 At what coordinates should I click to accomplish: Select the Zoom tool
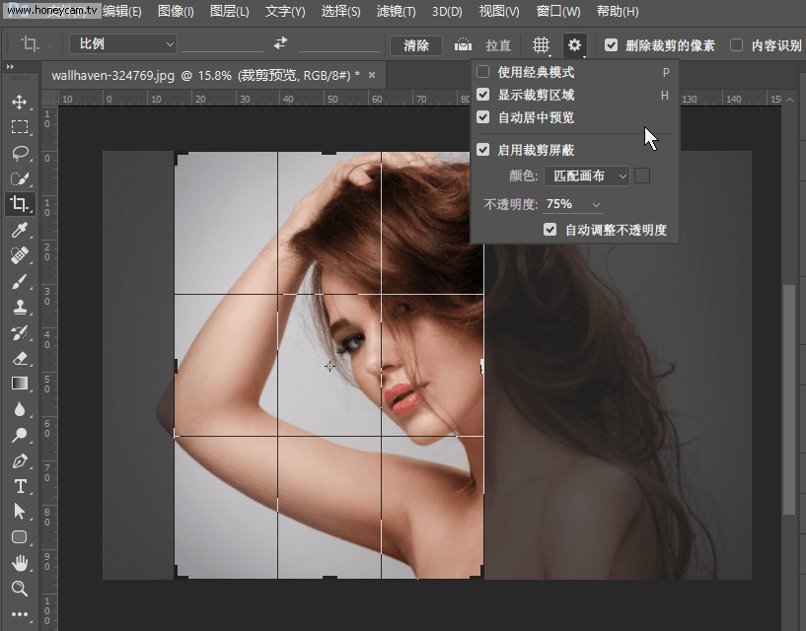tap(20, 589)
